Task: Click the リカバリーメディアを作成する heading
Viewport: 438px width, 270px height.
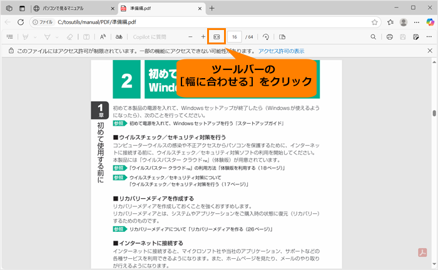Action: (x=153, y=199)
